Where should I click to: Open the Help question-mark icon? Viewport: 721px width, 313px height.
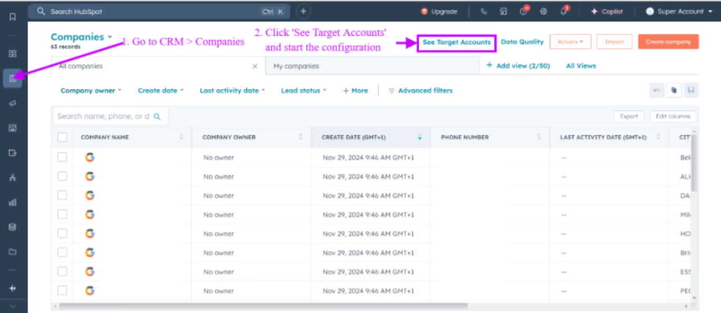[524, 11]
